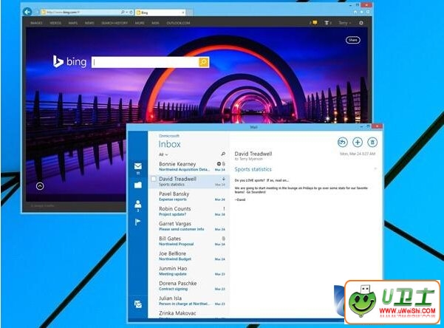Close the Mail window
Screen dimensions: 444x328
point(377,126)
